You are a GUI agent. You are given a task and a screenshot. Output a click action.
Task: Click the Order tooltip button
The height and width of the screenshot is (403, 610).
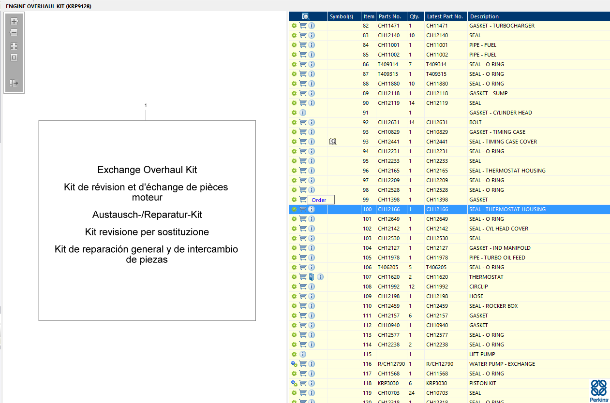pos(319,200)
